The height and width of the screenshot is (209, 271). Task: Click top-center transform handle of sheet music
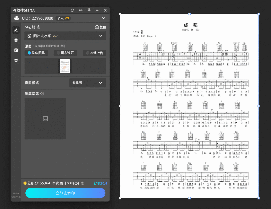[189, 14]
